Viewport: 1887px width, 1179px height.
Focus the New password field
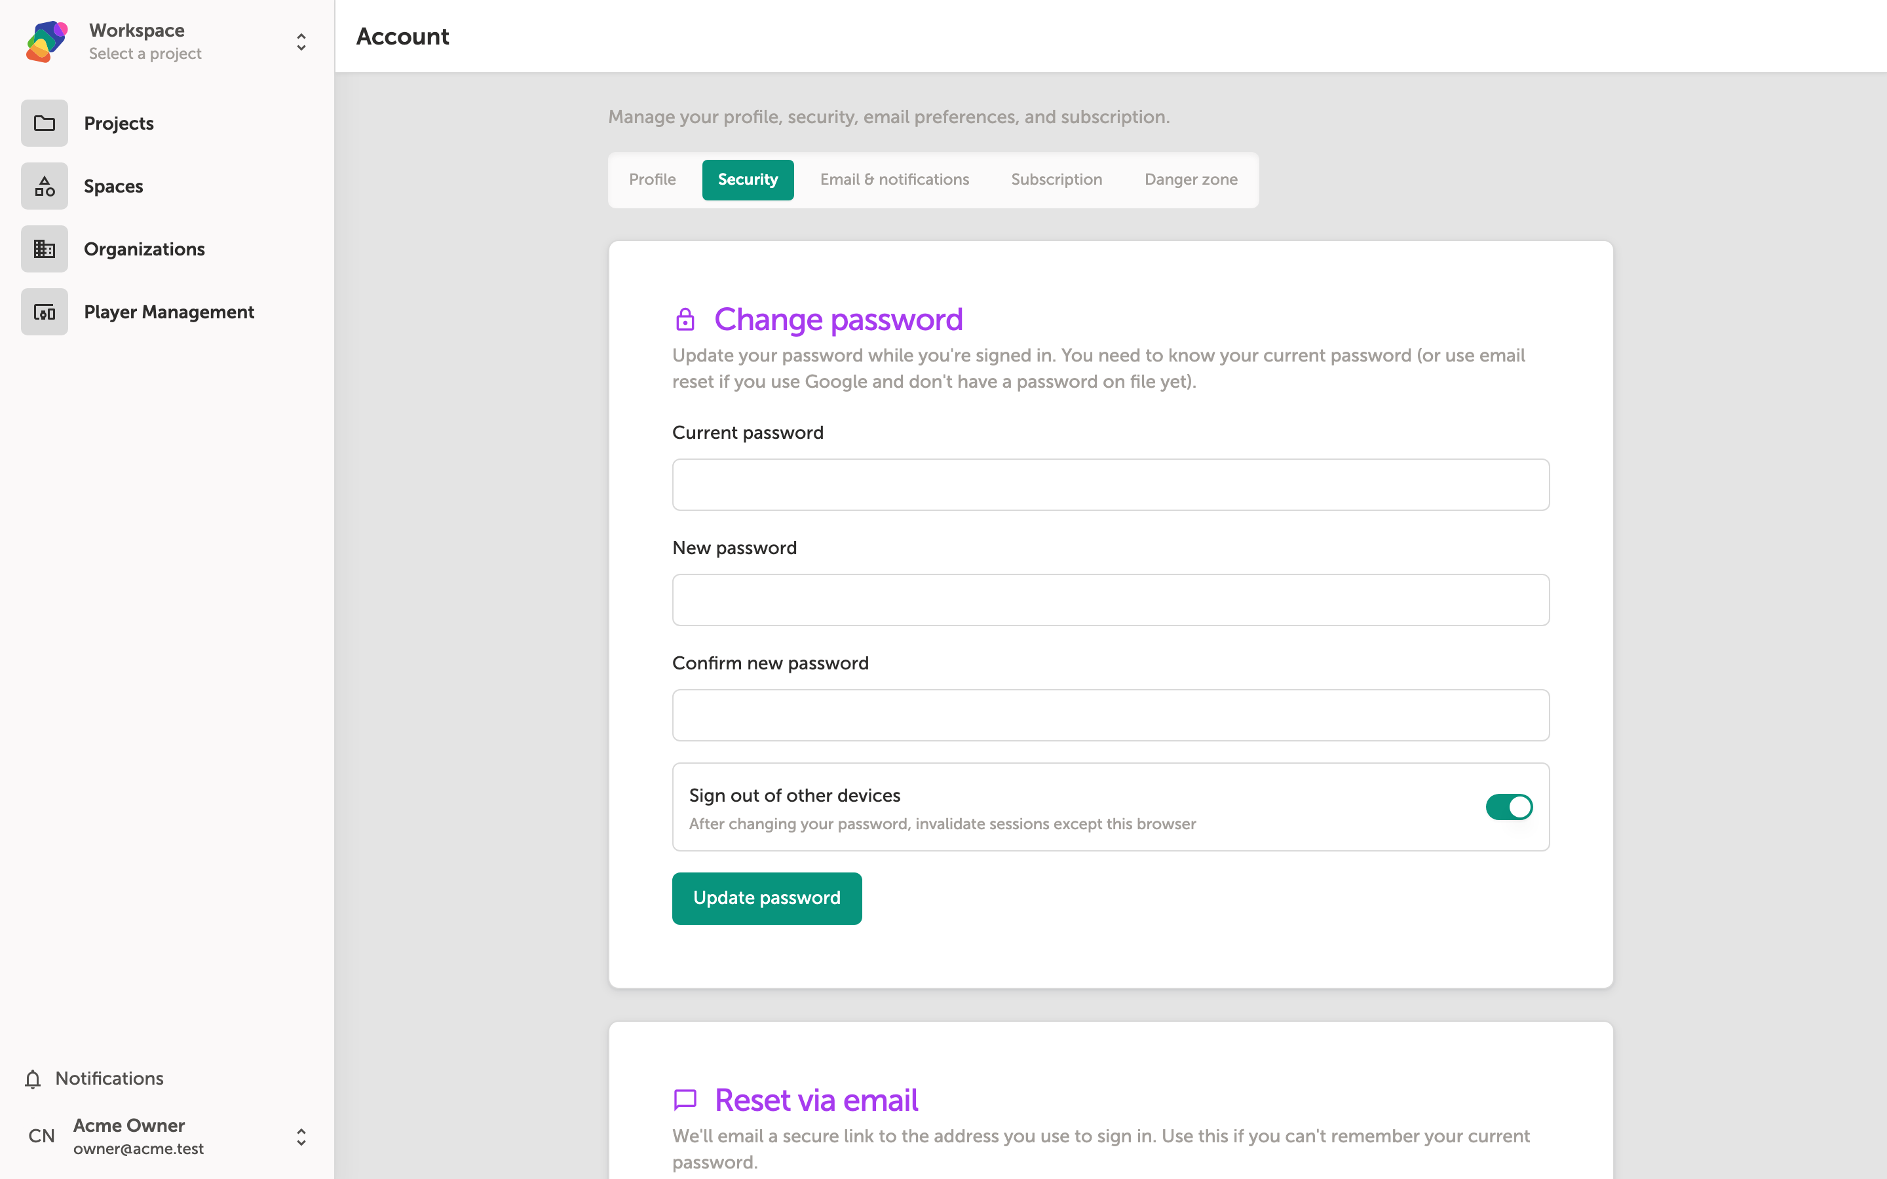[1111, 599]
